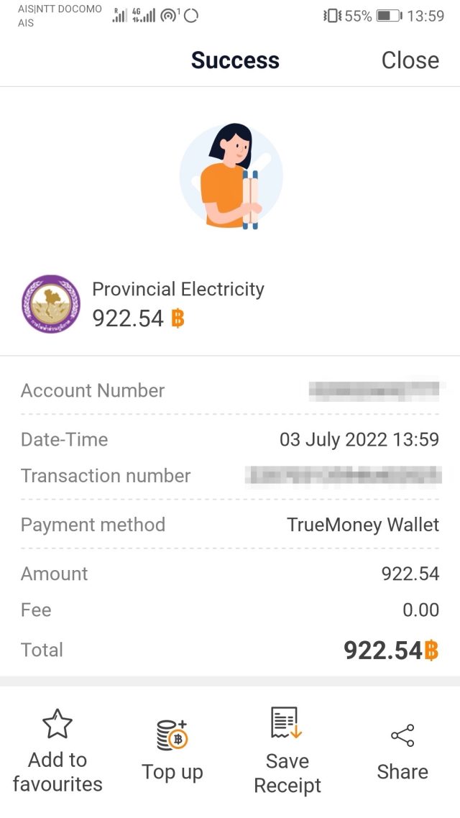This screenshot has width=460, height=818.
Task: Tap the bold 922.54 total amount
Action: pyautogui.click(x=382, y=651)
